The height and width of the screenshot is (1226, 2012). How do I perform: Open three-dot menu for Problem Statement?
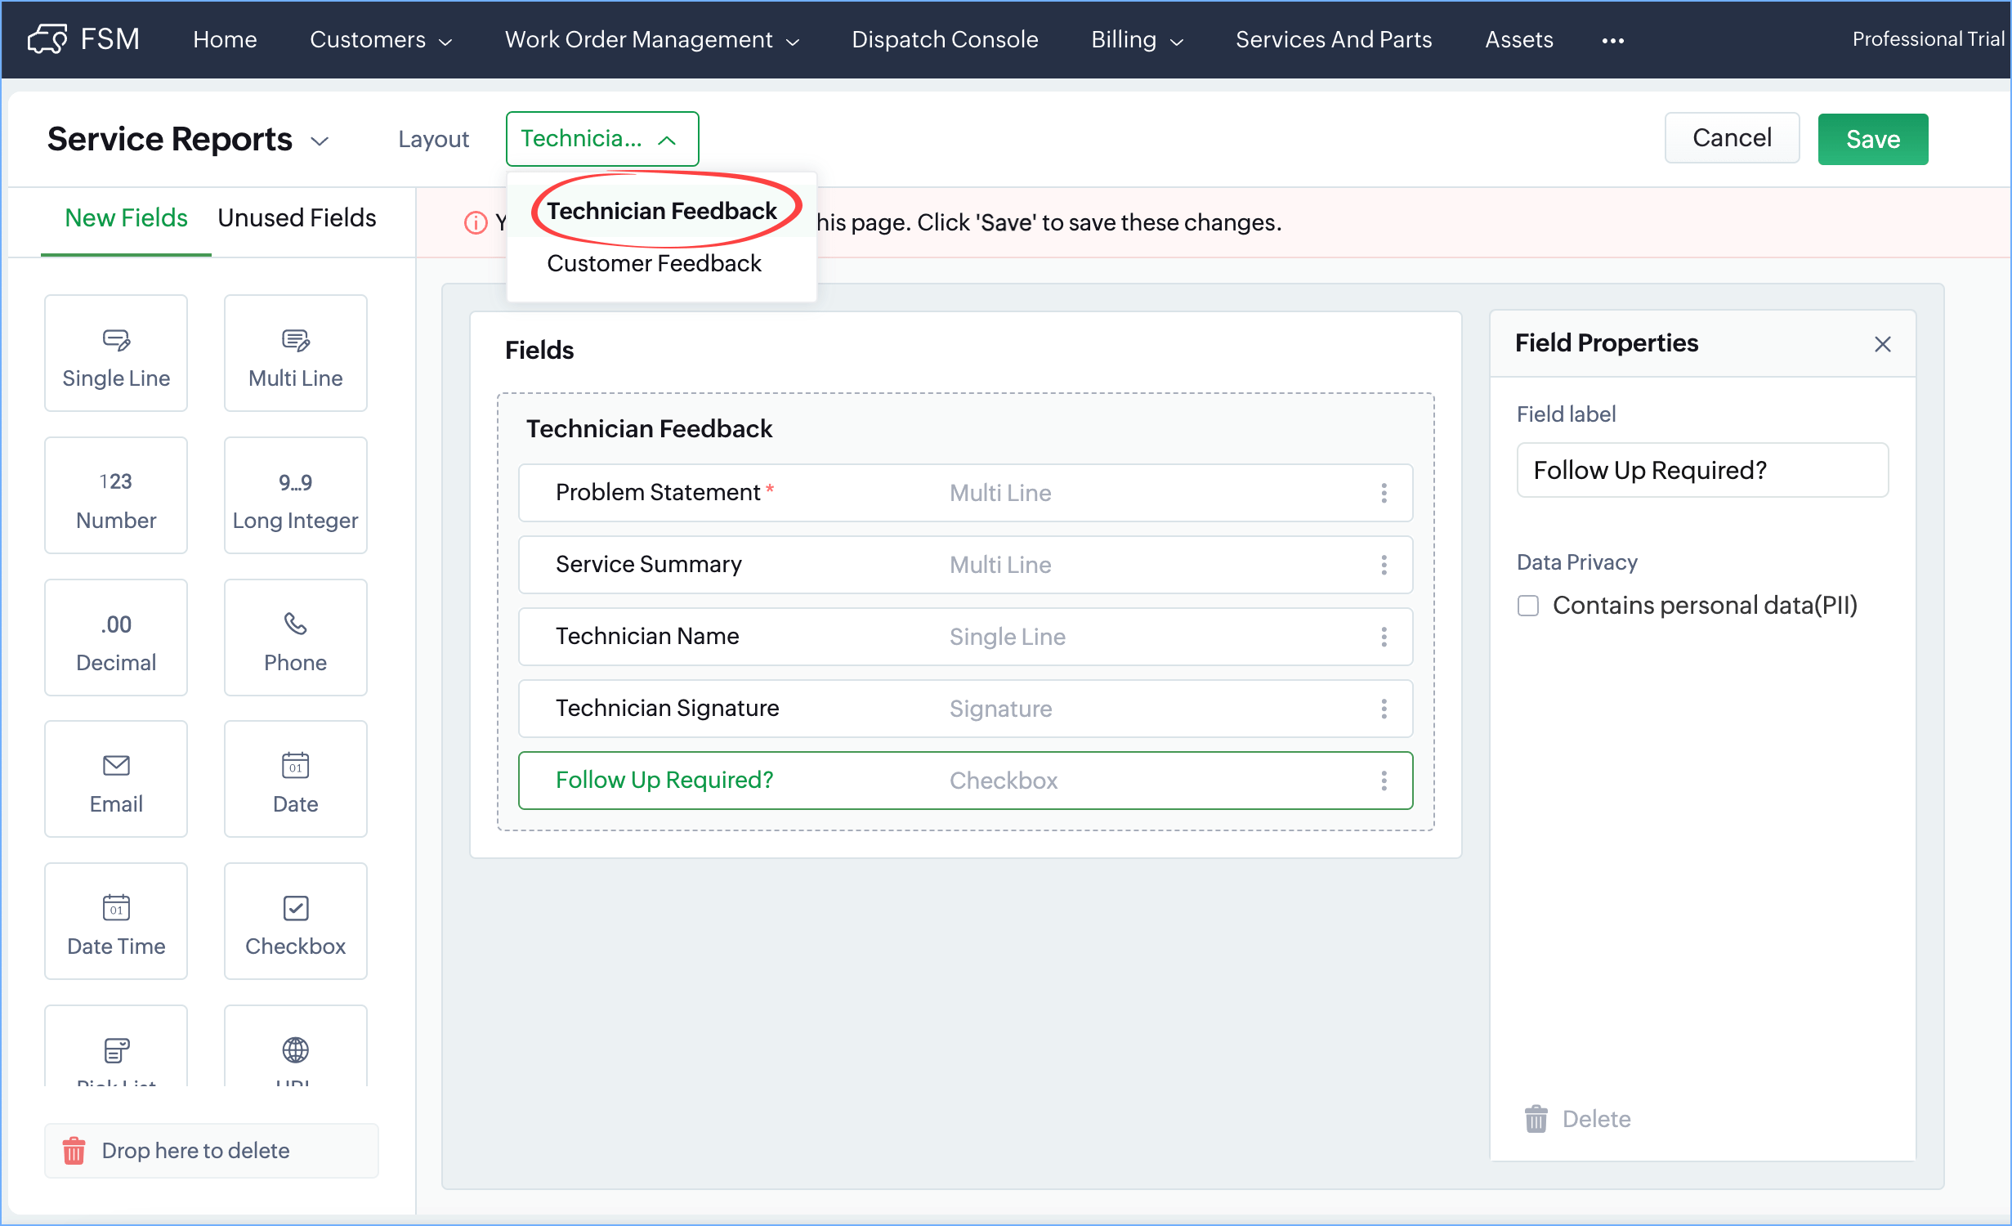pyautogui.click(x=1384, y=493)
